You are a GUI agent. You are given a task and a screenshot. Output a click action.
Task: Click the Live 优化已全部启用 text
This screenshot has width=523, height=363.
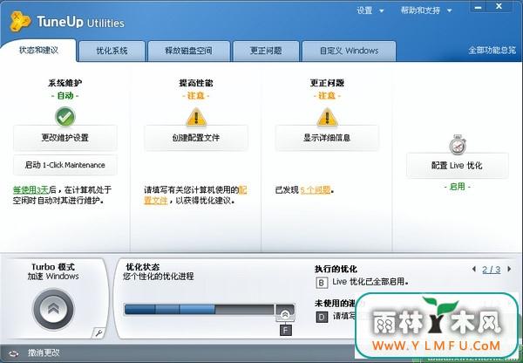370,282
